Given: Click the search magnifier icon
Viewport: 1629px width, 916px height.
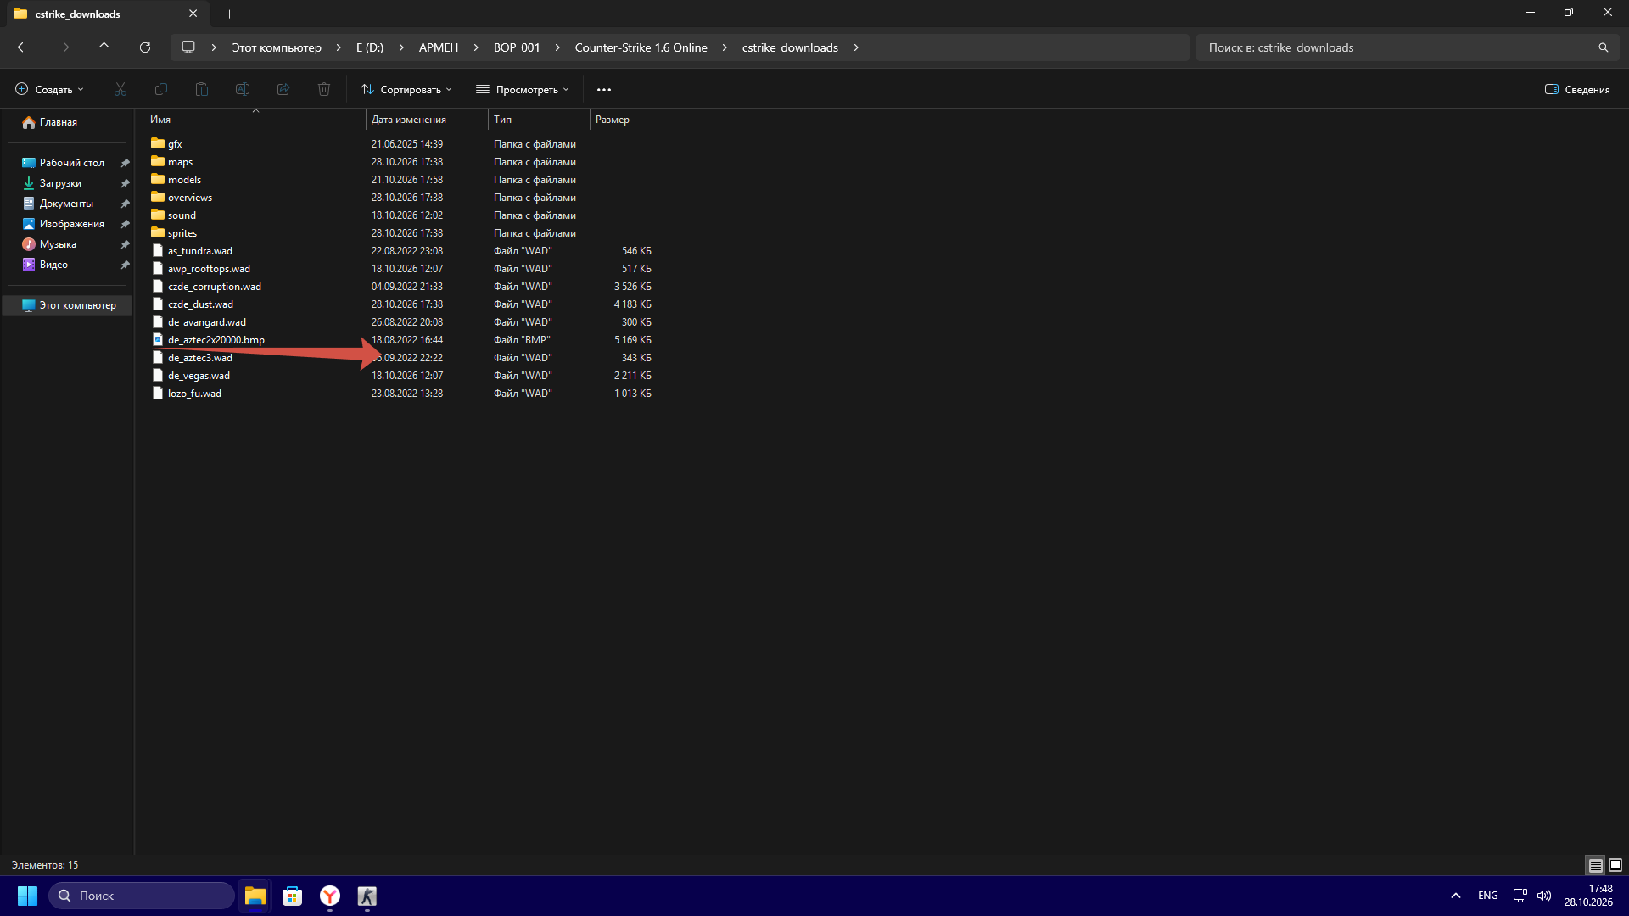Looking at the screenshot, I should (x=1604, y=47).
